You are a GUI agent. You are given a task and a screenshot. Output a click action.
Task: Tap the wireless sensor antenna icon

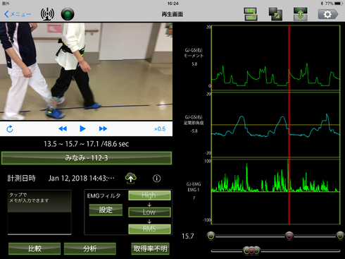click(x=47, y=14)
